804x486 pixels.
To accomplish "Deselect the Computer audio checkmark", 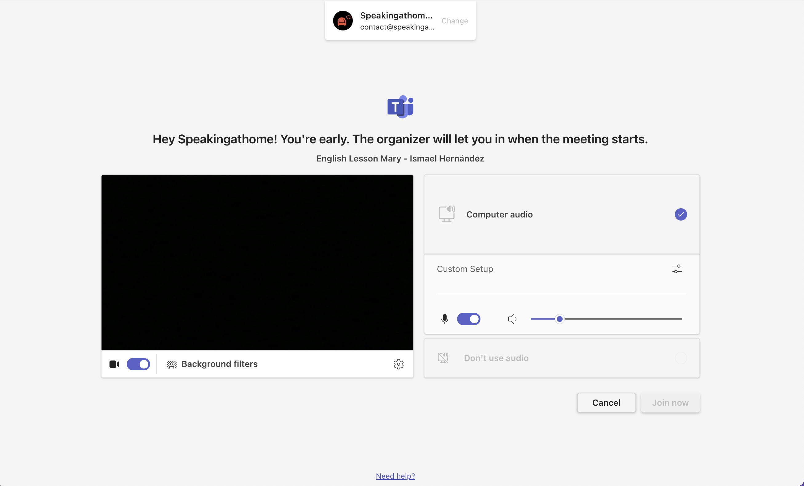I will 680,214.
